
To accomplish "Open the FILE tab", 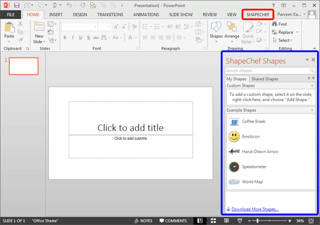I will click(10, 15).
